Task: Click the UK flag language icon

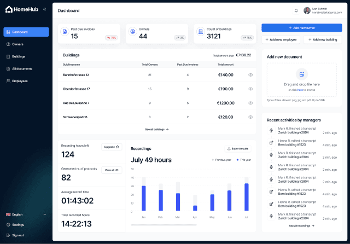Action: [x=8, y=214]
